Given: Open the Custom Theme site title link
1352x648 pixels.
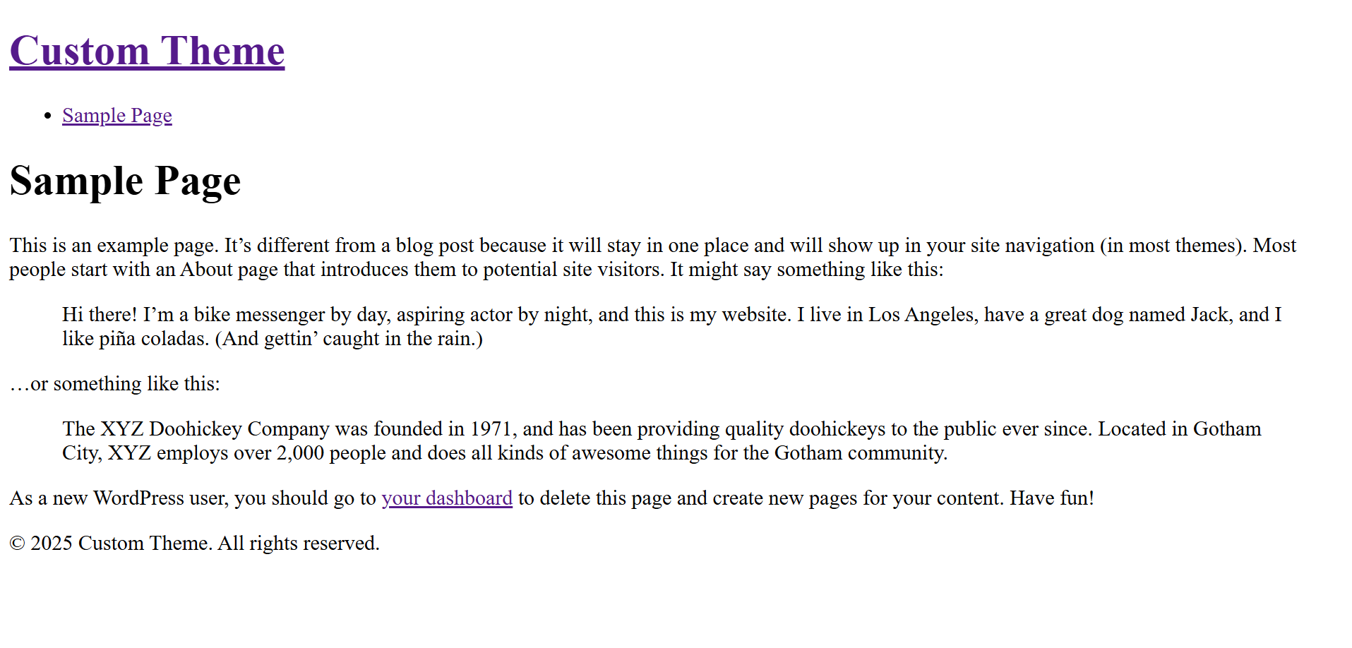Looking at the screenshot, I should pyautogui.click(x=147, y=51).
